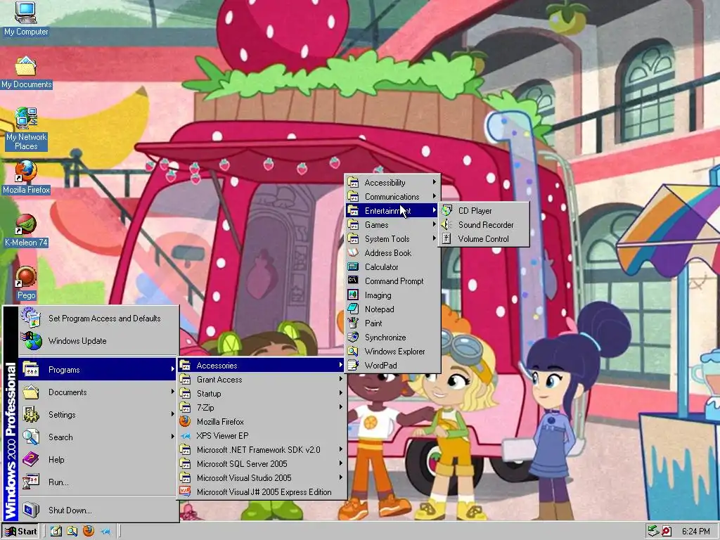Click the network system tray icon

(x=653, y=532)
